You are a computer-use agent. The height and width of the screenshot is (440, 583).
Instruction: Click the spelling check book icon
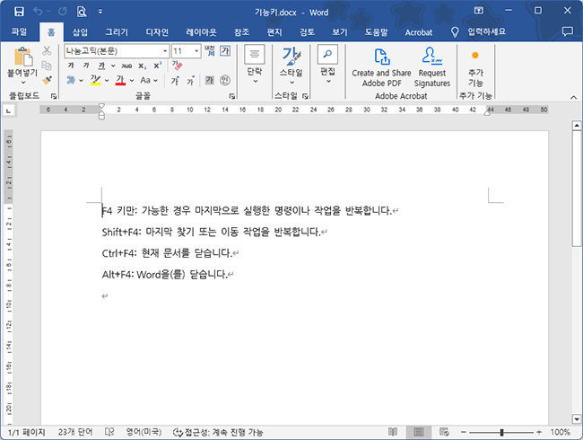109,432
